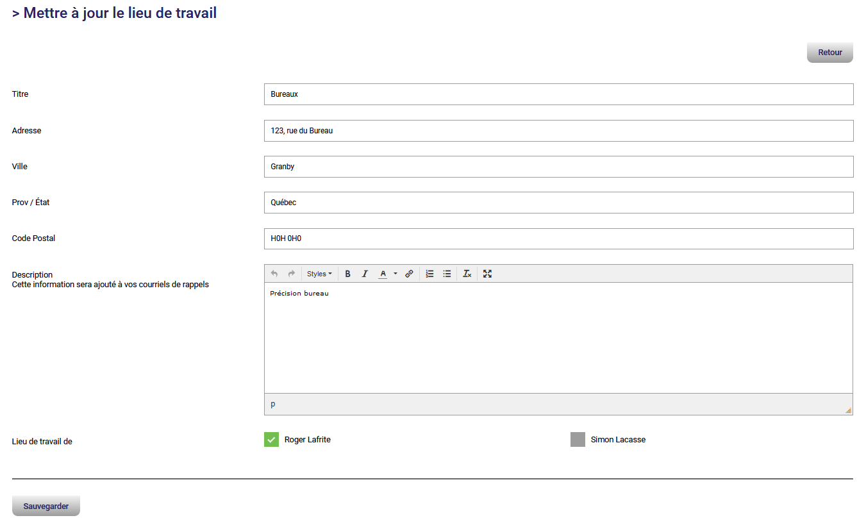Open the Styles dropdown in the editor
This screenshot has height=518, width=866.
click(x=319, y=274)
